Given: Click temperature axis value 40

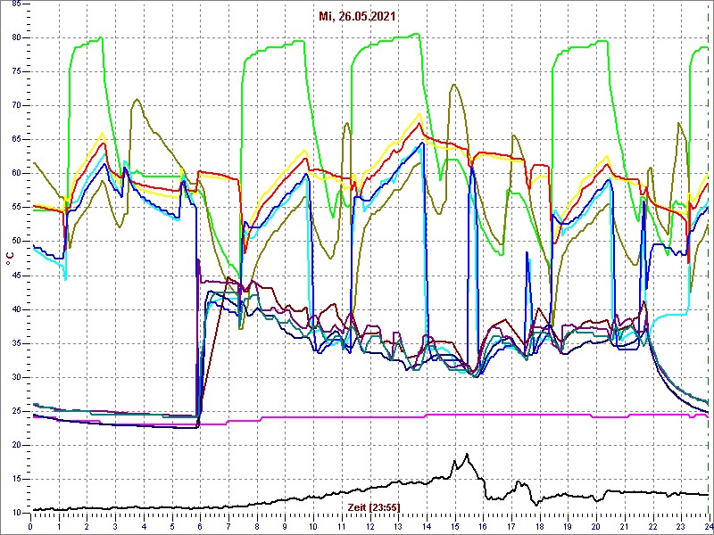Looking at the screenshot, I should [x=16, y=309].
